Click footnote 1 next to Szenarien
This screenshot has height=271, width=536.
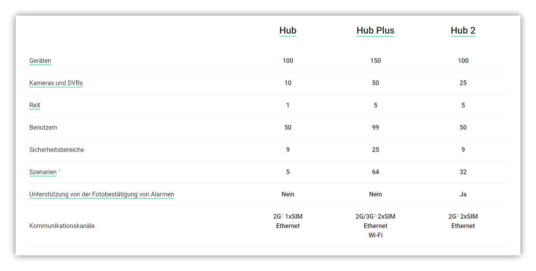(59, 171)
